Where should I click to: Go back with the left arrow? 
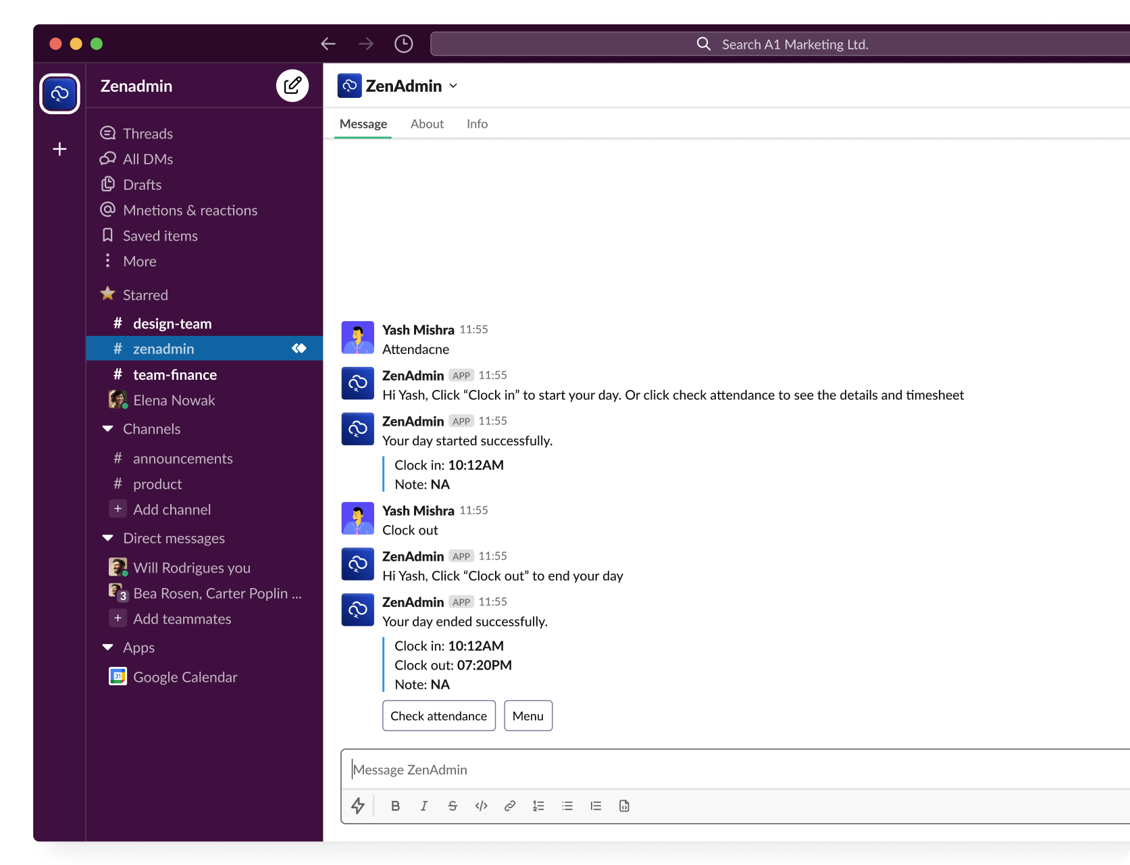point(328,44)
